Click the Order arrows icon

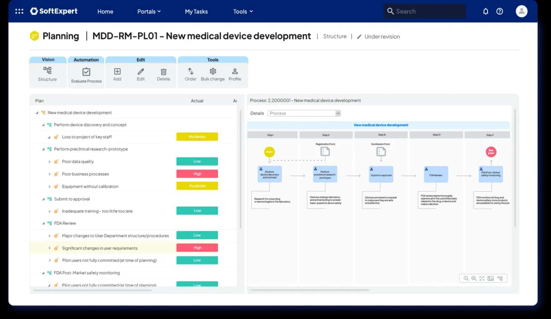point(191,71)
